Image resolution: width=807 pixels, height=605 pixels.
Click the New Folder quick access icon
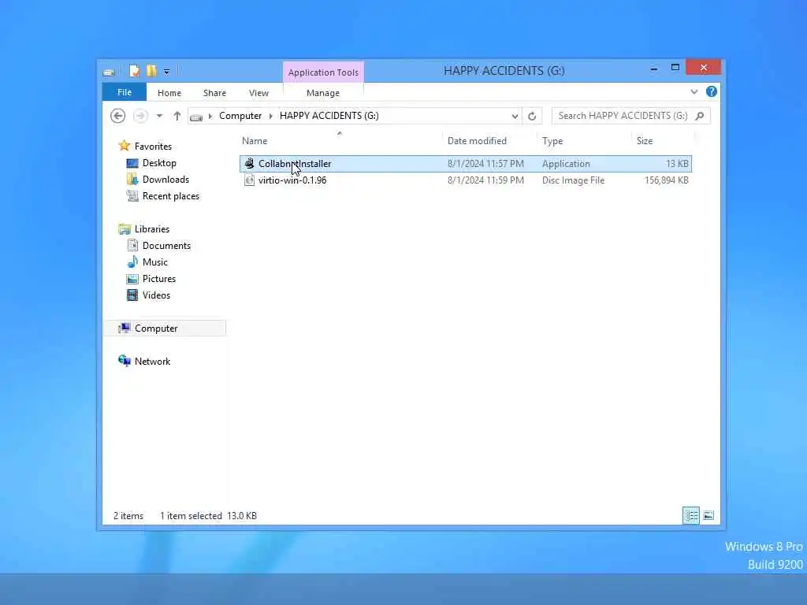(151, 71)
